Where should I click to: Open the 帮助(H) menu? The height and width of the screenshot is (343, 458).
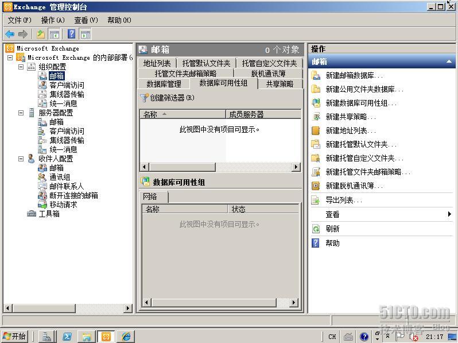(x=119, y=20)
